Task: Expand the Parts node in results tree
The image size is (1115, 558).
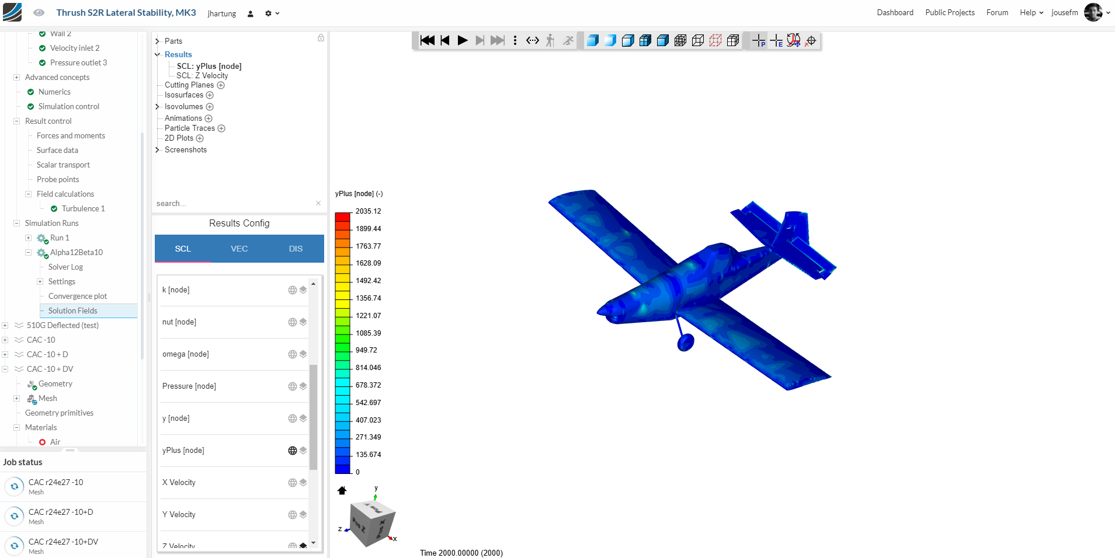Action: click(157, 41)
